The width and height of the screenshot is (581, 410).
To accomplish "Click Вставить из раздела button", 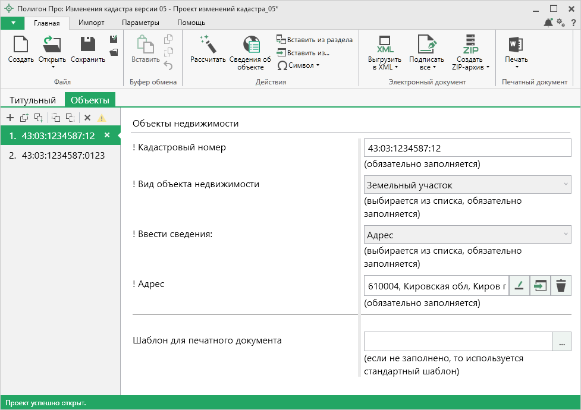I will click(315, 40).
